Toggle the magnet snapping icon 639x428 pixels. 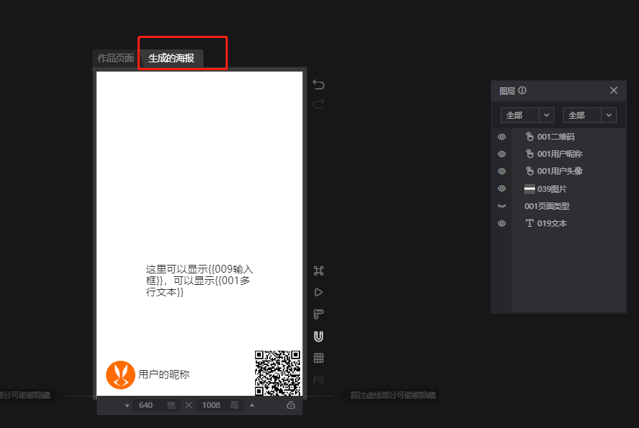(319, 336)
